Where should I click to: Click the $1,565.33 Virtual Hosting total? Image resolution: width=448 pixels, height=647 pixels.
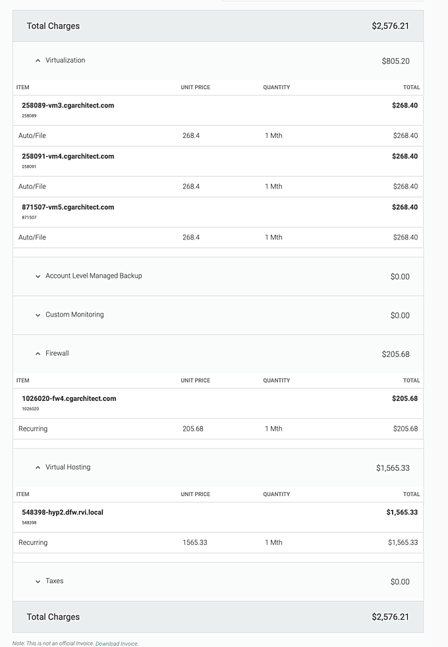(x=393, y=468)
